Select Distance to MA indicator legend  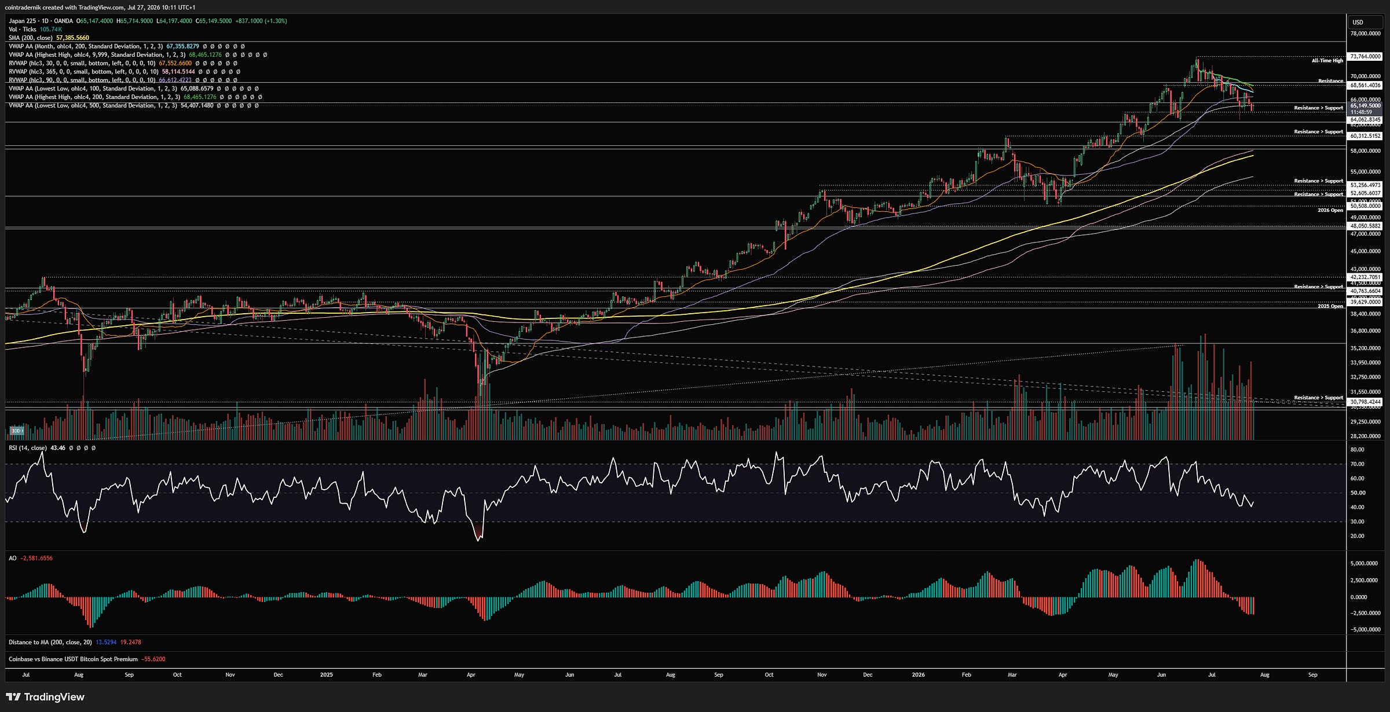tap(50, 642)
